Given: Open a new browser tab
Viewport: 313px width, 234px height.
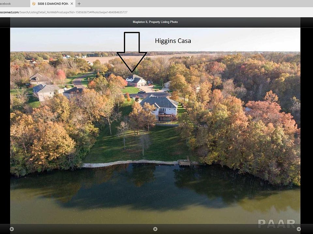Looking at the screenshot, I should pyautogui.click(x=79, y=4).
